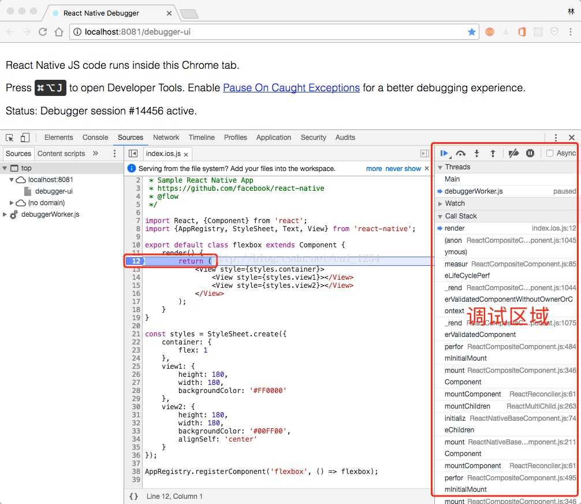Viewport: 581px width, 504px height.
Task: Click the React atom extension icon
Action: [538, 32]
